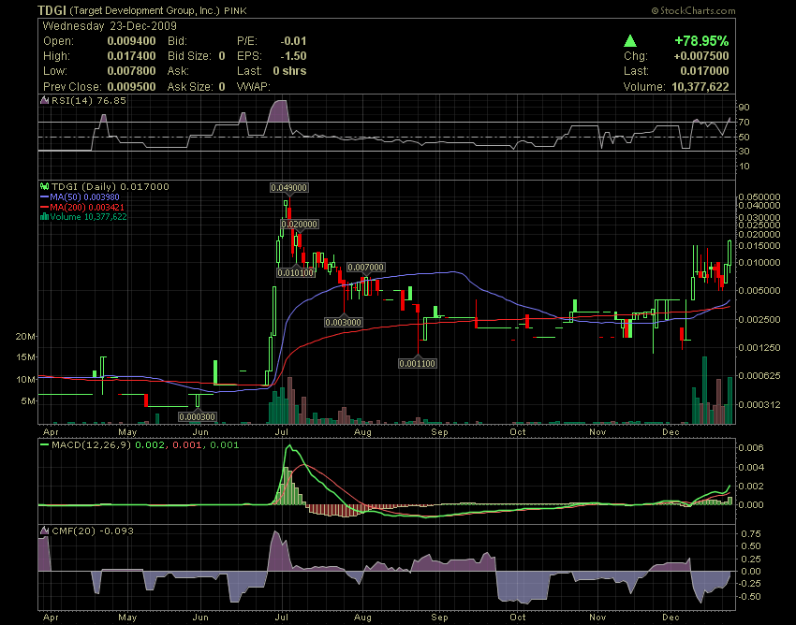Viewport: 796px width, 625px height.
Task: Click the MA(200) 0.003421 legend text
Action: (x=87, y=207)
